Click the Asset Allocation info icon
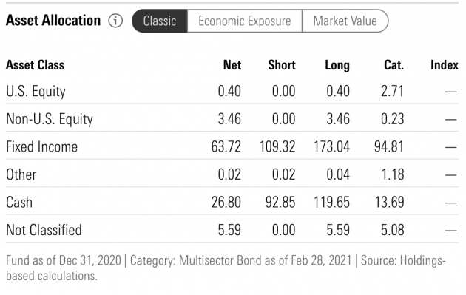This screenshot has width=466, height=295. point(115,21)
